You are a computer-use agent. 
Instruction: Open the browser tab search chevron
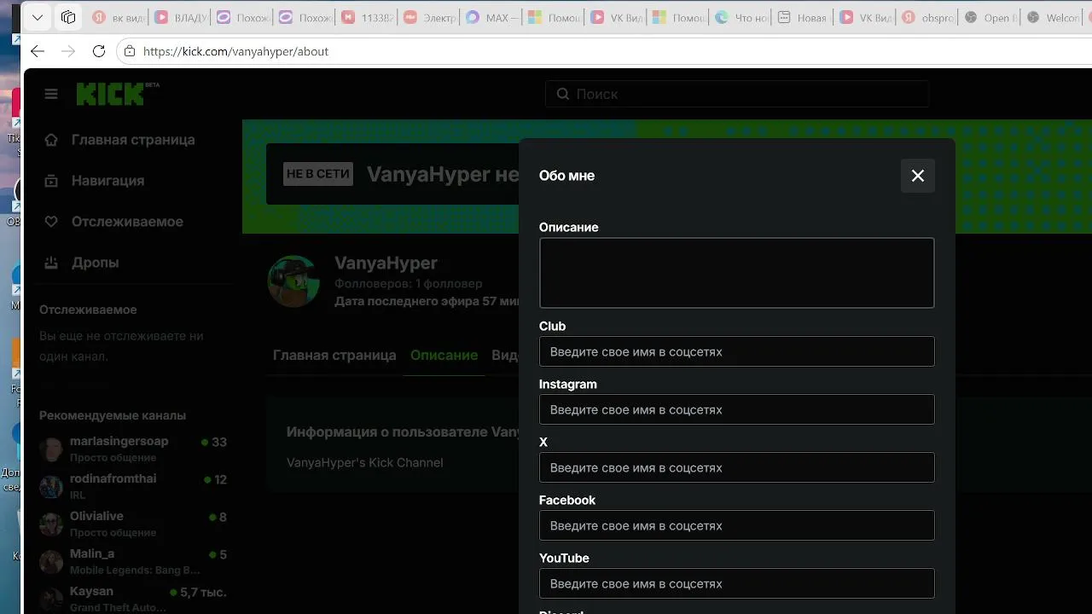pos(37,17)
